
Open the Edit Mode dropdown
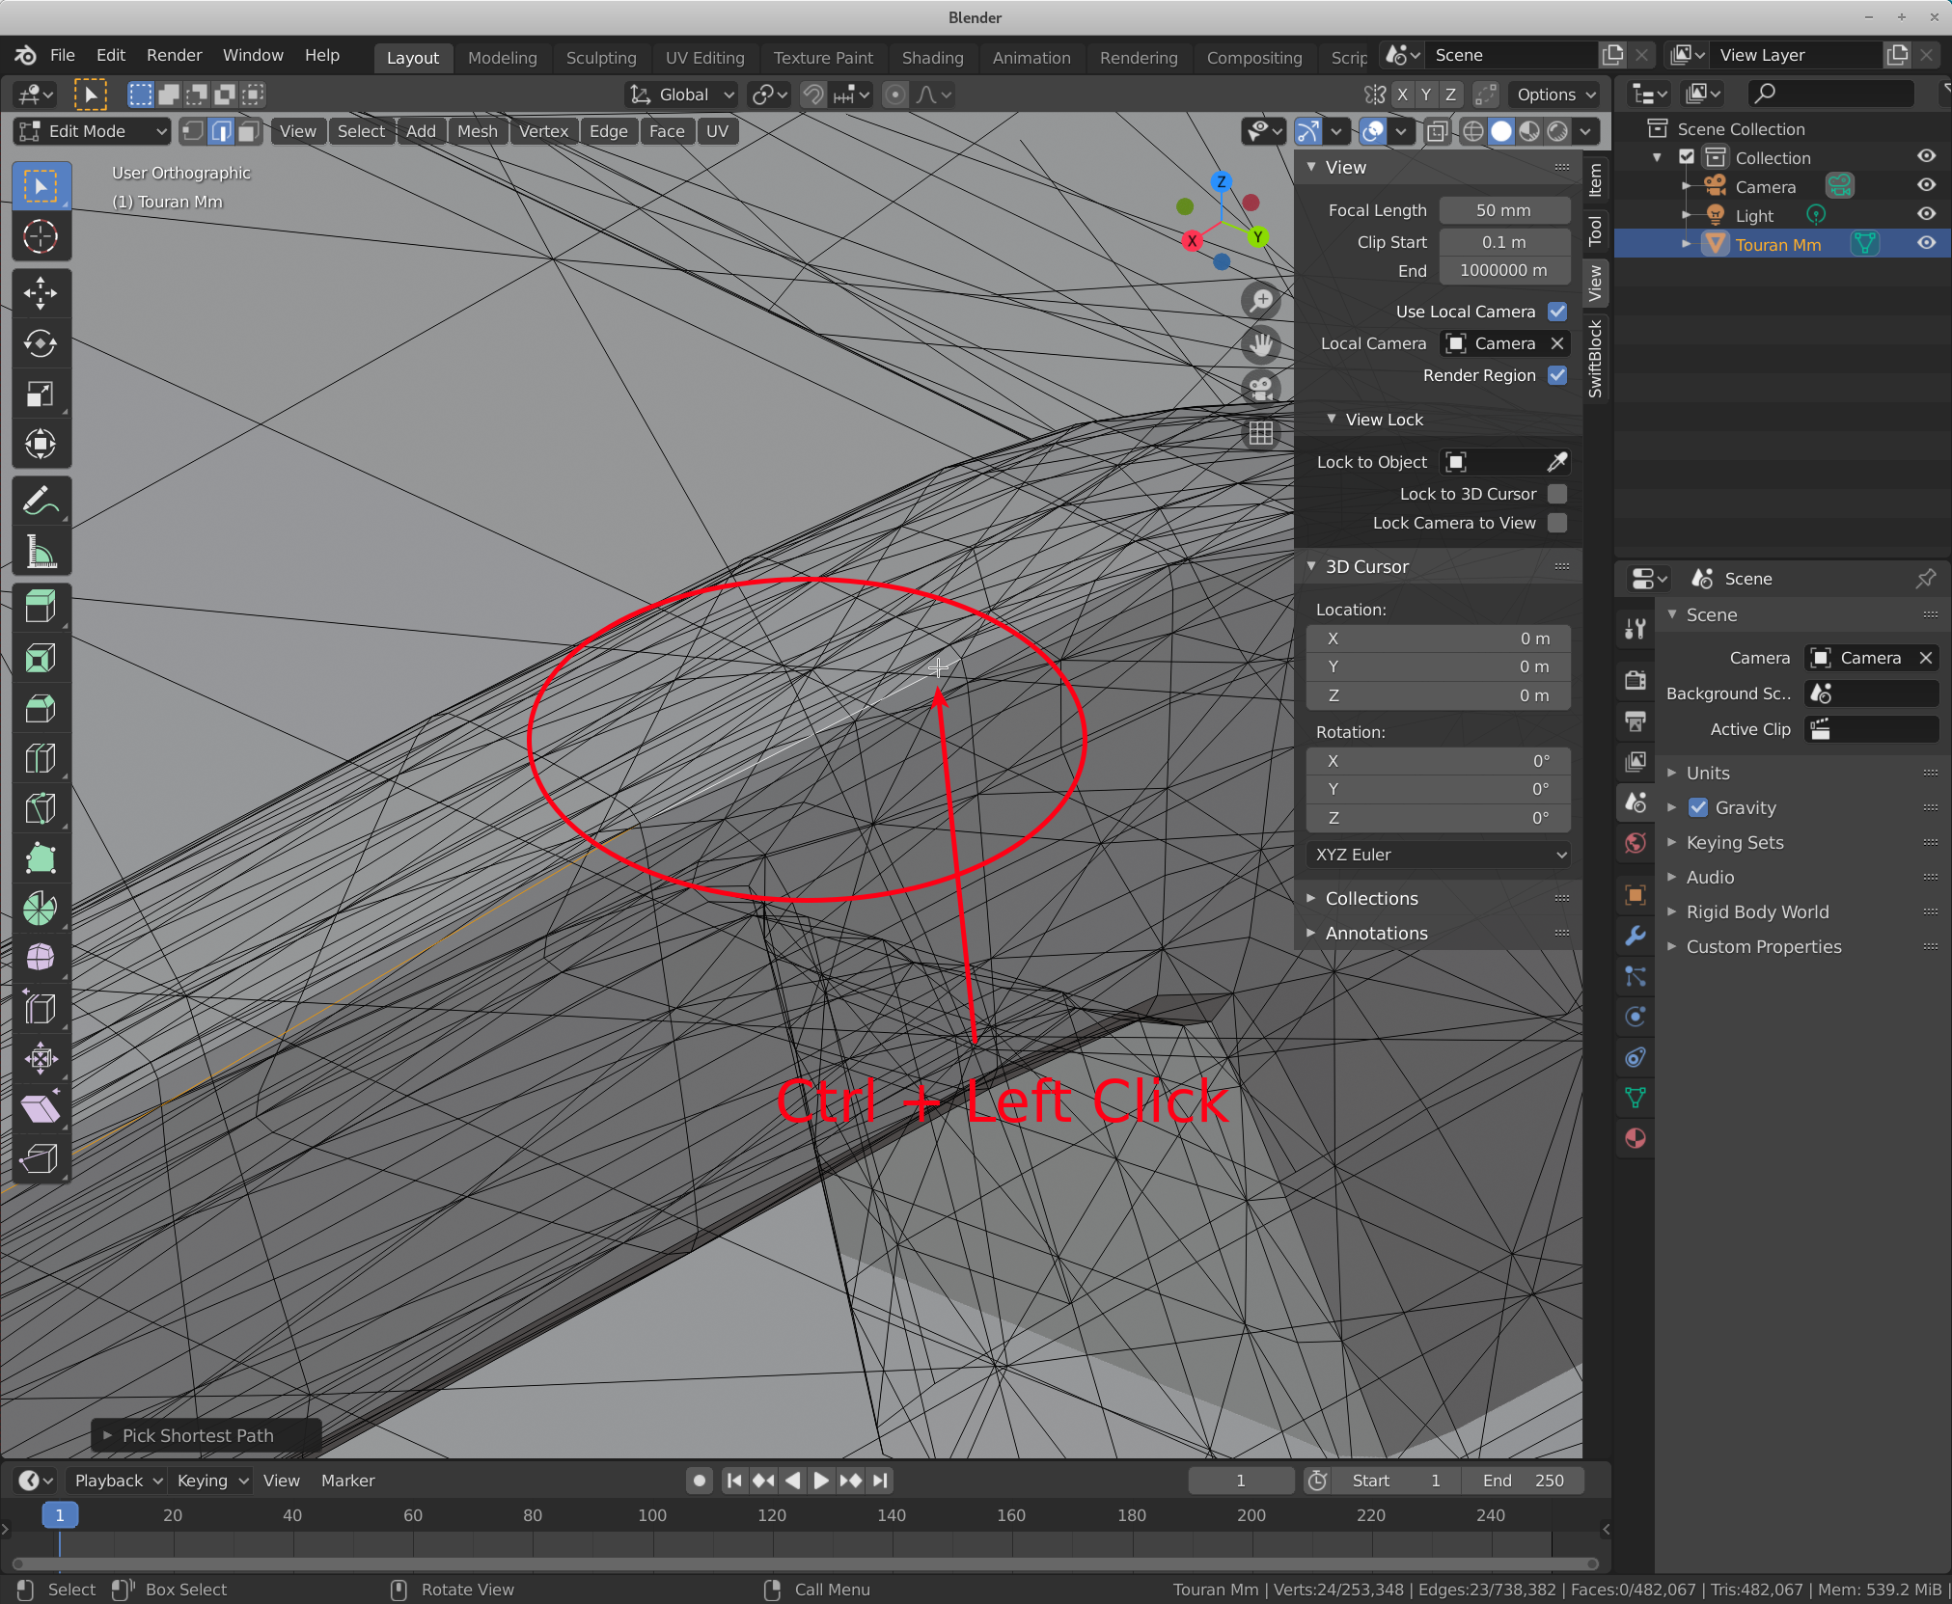[94, 131]
